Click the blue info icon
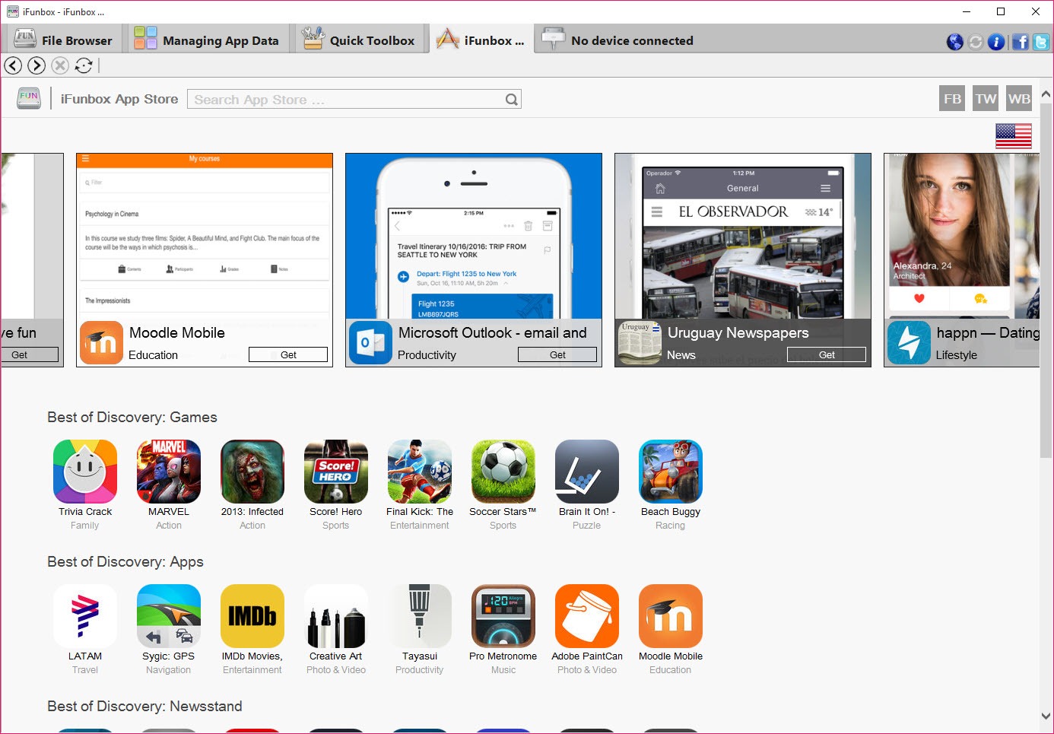The image size is (1054, 734). [995, 42]
